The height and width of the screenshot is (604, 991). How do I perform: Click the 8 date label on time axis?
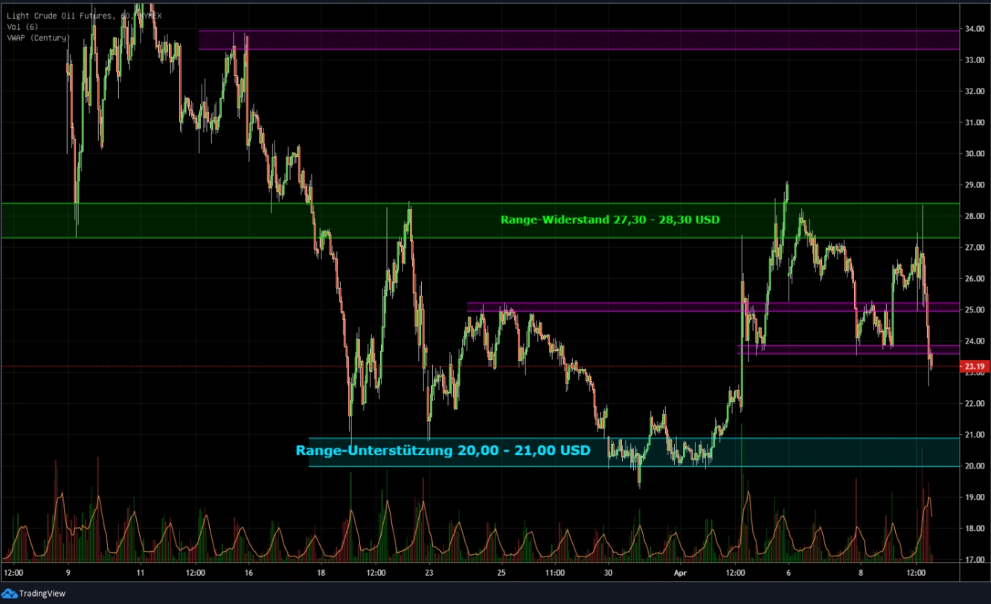tap(861, 574)
